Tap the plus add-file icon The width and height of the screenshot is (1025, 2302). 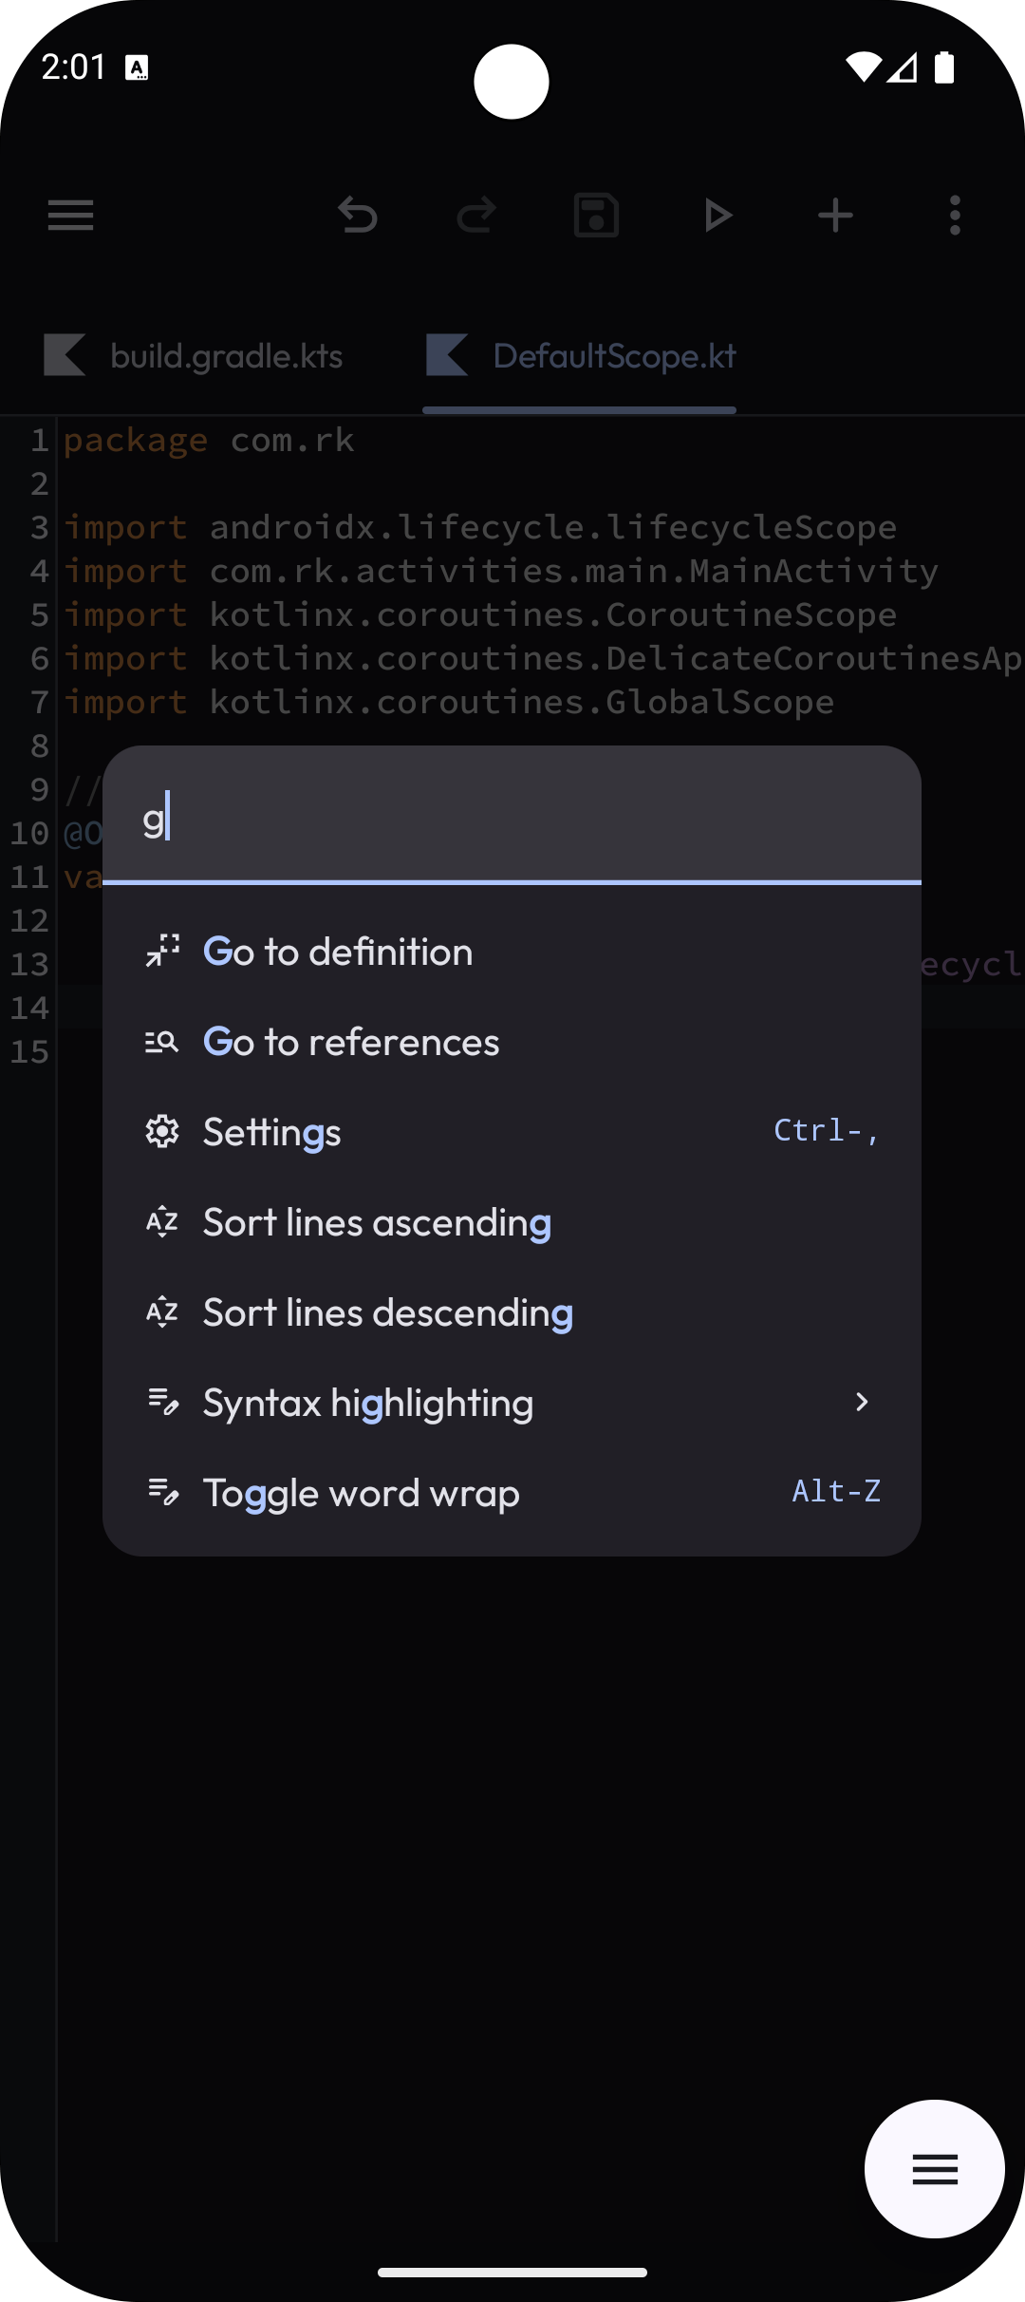(x=835, y=216)
